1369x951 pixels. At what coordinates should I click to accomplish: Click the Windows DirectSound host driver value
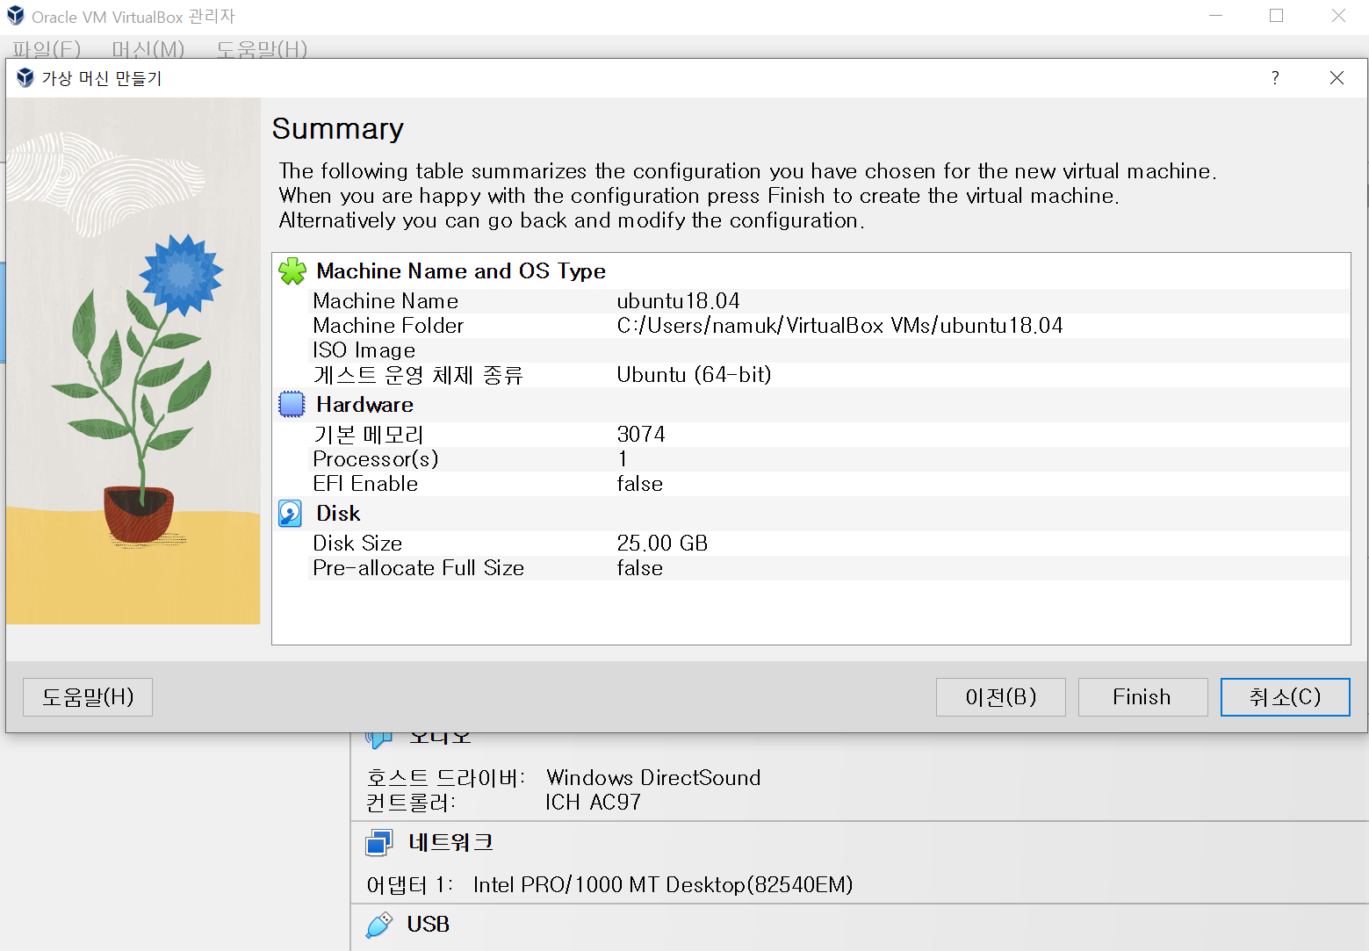pos(653,778)
